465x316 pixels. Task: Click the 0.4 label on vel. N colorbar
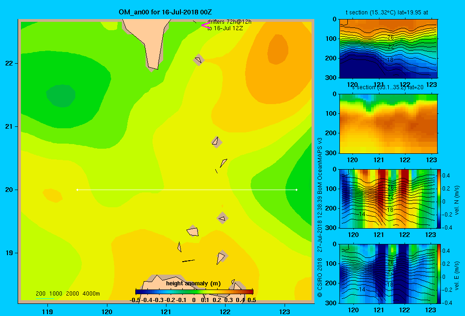pyautogui.click(x=446, y=176)
